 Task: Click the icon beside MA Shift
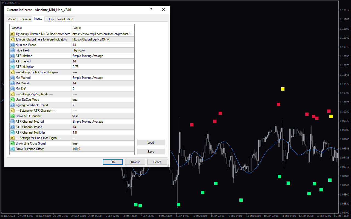pyautogui.click(x=12, y=89)
